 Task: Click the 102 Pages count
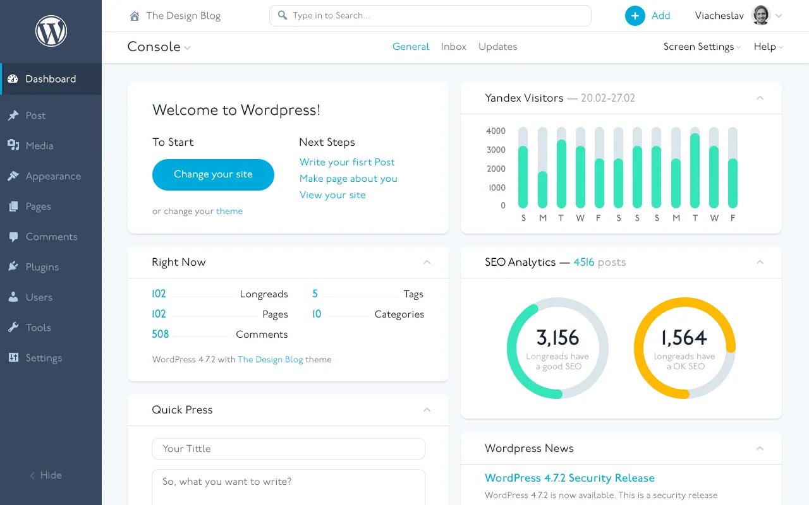(159, 314)
